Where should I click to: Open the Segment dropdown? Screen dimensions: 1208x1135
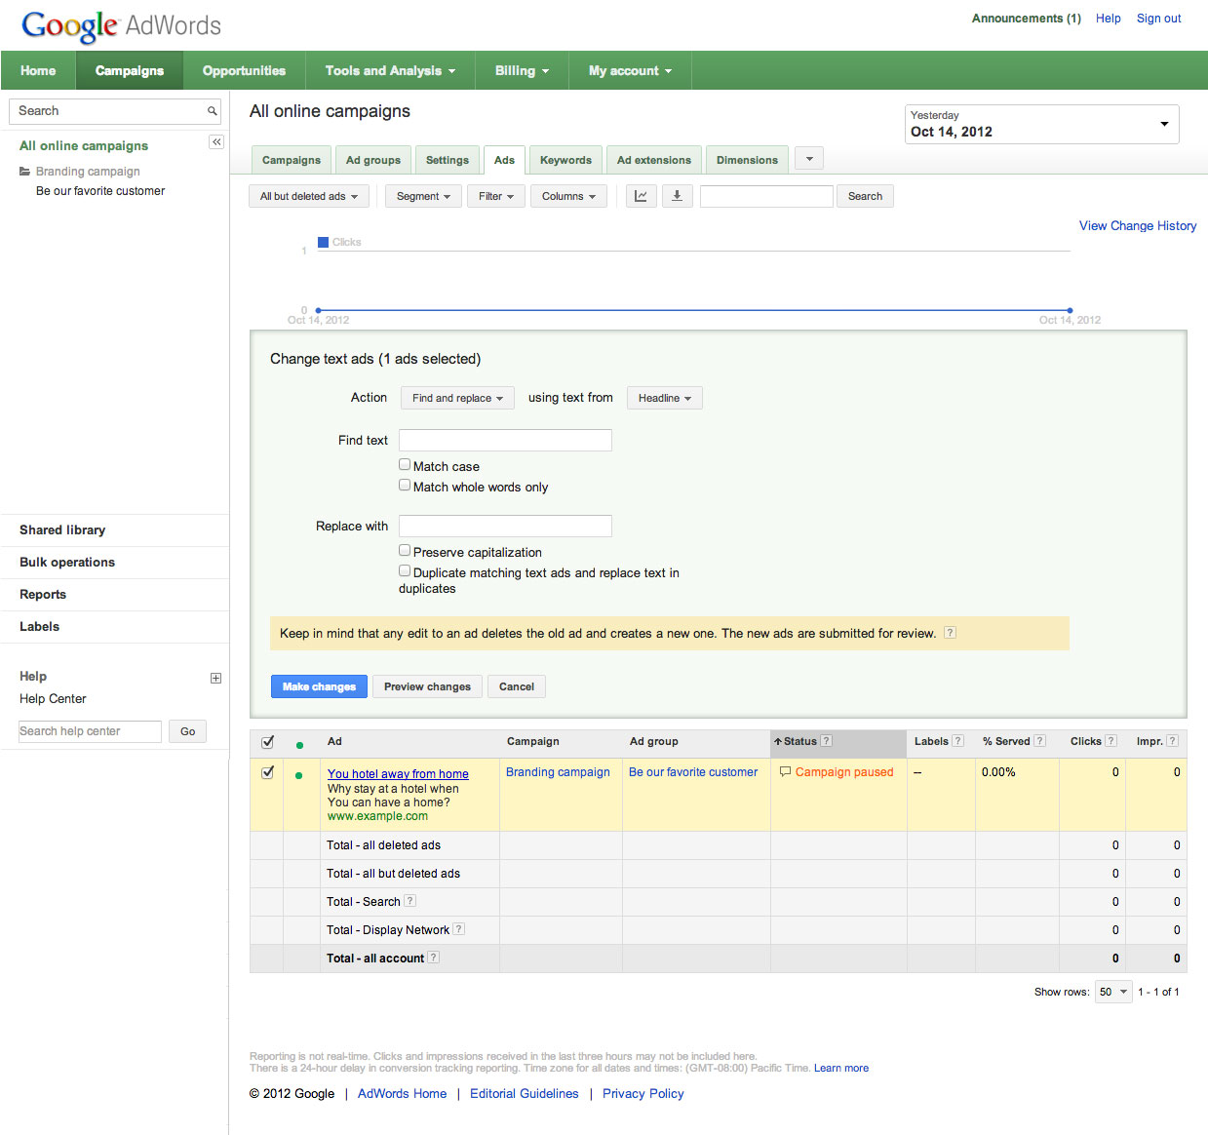tap(423, 196)
